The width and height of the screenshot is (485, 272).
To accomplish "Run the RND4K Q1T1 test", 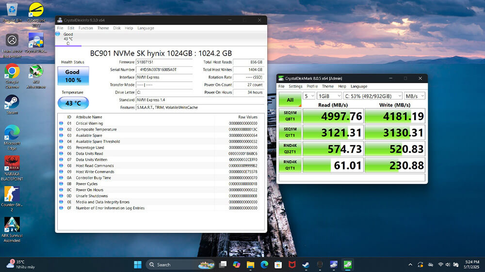I will click(290, 165).
